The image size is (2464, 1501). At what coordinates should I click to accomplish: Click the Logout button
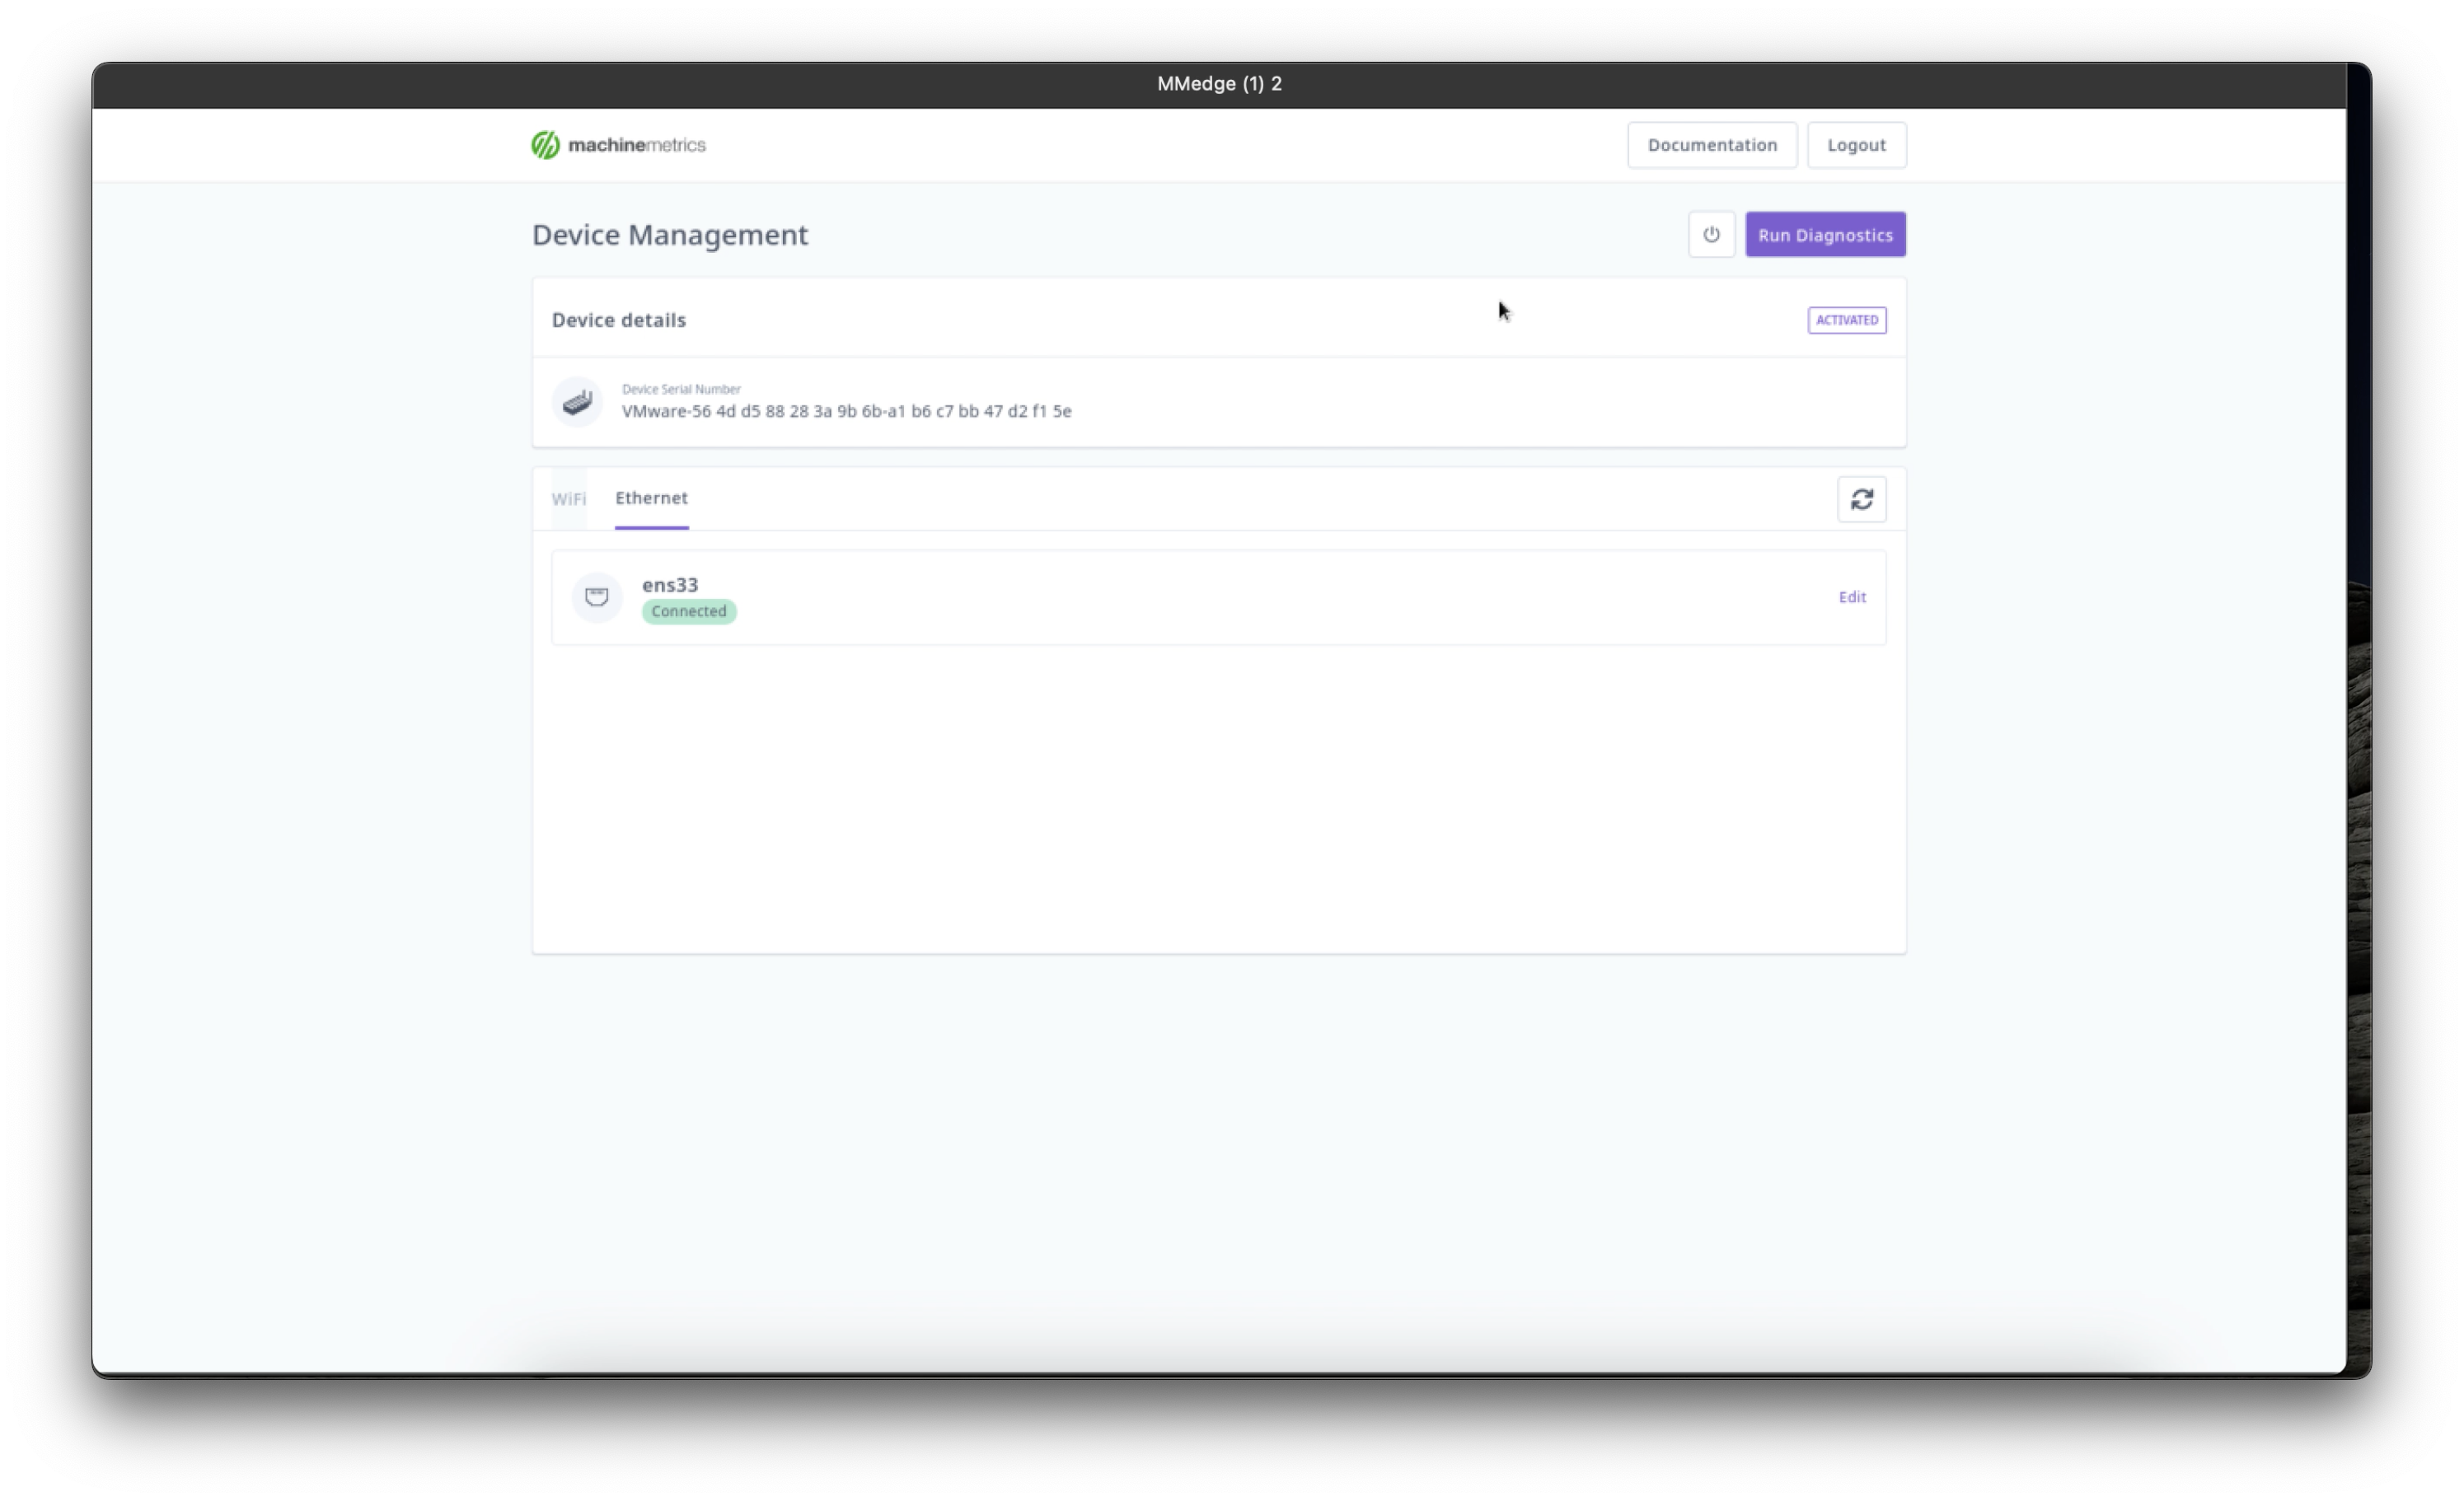click(x=1856, y=144)
